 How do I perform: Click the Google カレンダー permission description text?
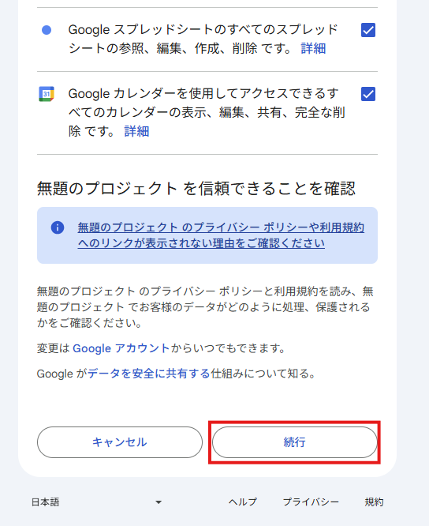pos(207,112)
